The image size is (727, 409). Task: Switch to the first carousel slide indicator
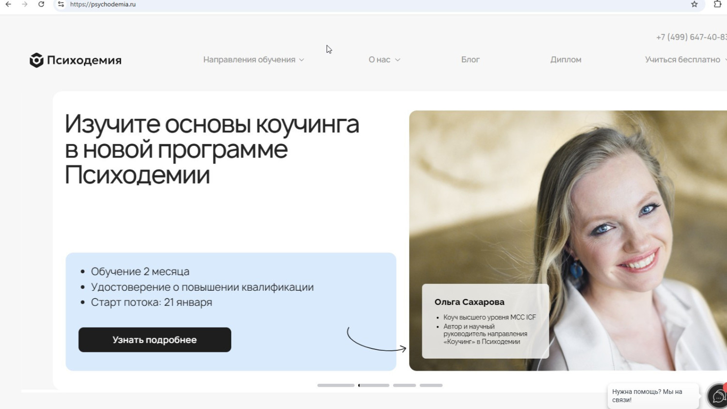(x=336, y=385)
